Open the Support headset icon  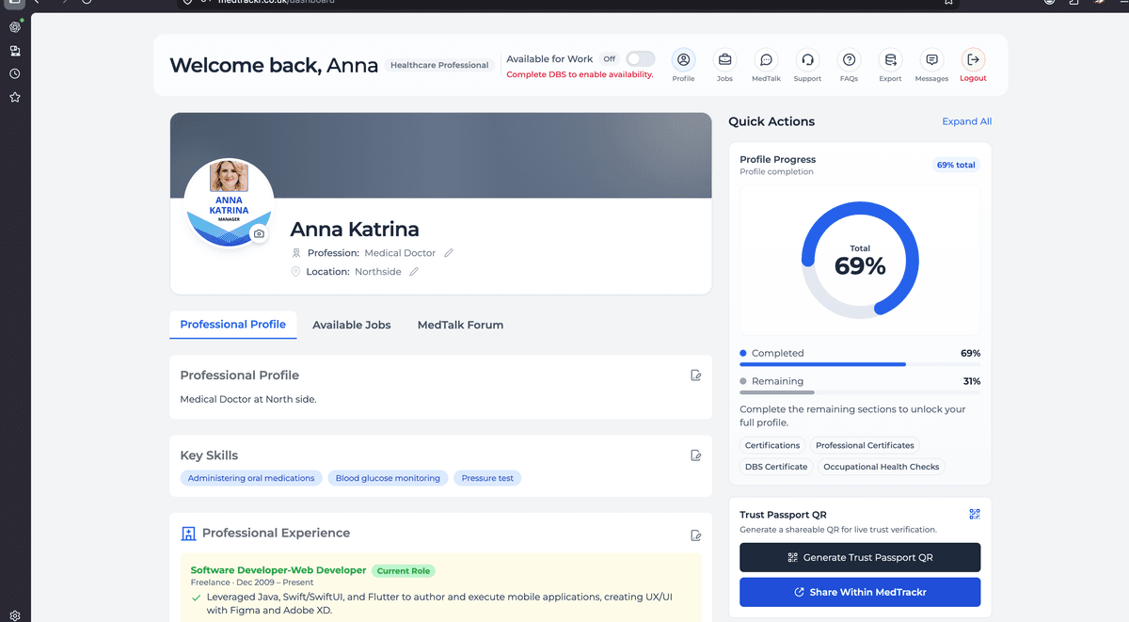[807, 59]
